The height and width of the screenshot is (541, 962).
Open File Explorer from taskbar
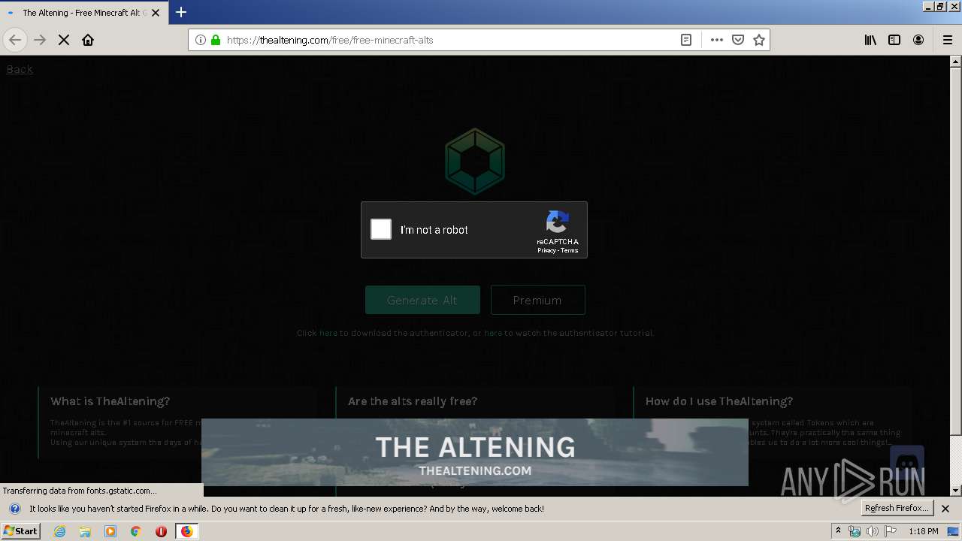(85, 531)
